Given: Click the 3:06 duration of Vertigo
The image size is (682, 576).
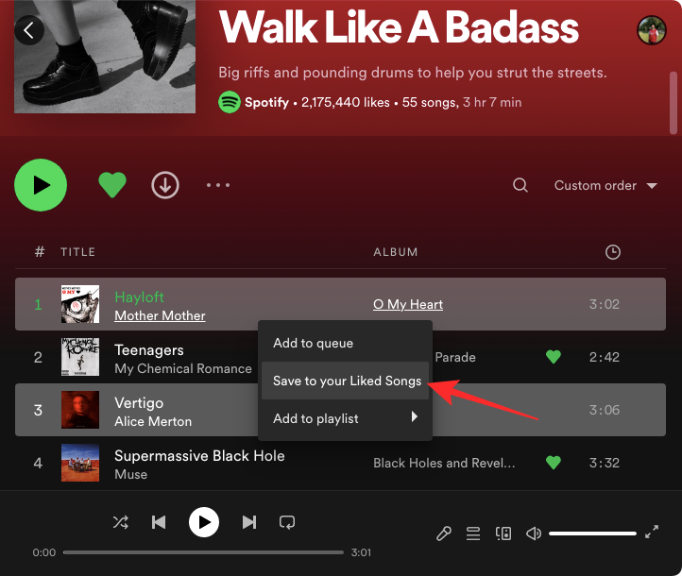Looking at the screenshot, I should [605, 410].
